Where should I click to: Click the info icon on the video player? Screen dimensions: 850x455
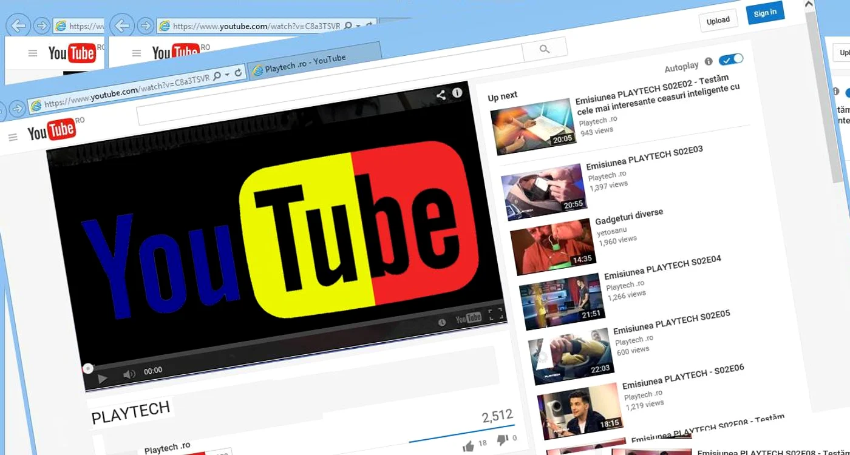457,92
